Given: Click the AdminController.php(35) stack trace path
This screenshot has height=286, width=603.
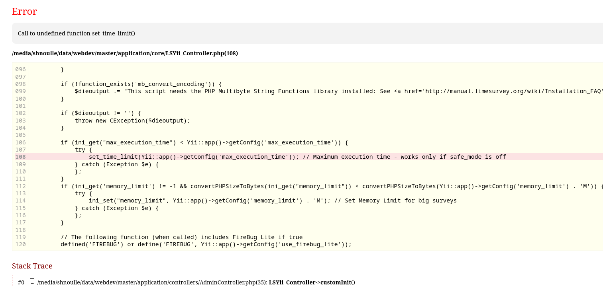Looking at the screenshot, I should (152, 282).
